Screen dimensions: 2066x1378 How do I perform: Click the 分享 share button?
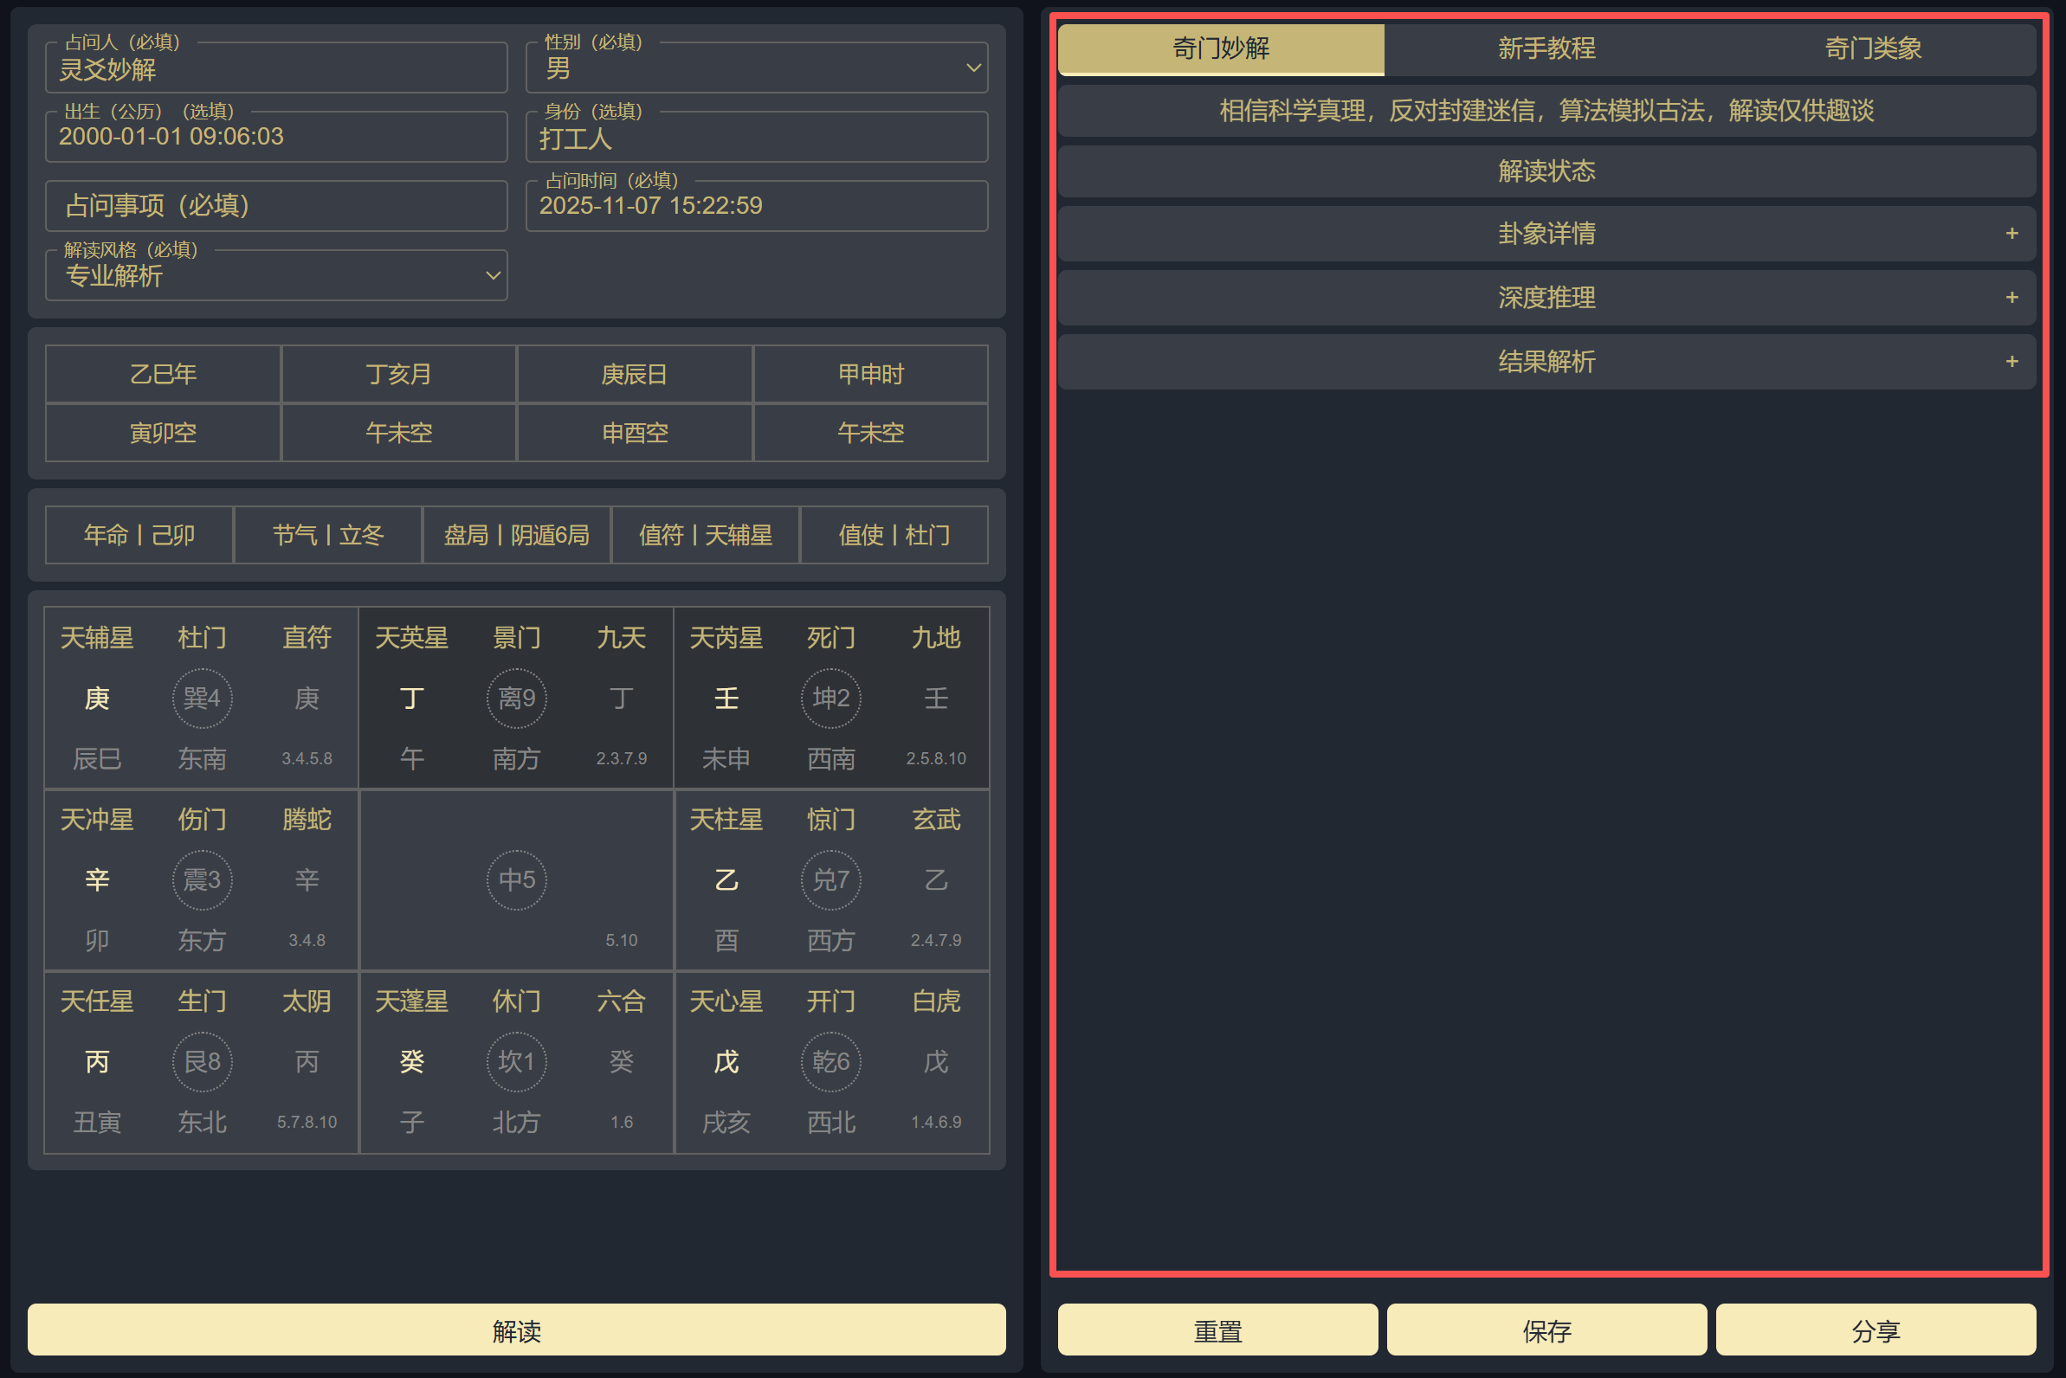click(x=1876, y=1330)
